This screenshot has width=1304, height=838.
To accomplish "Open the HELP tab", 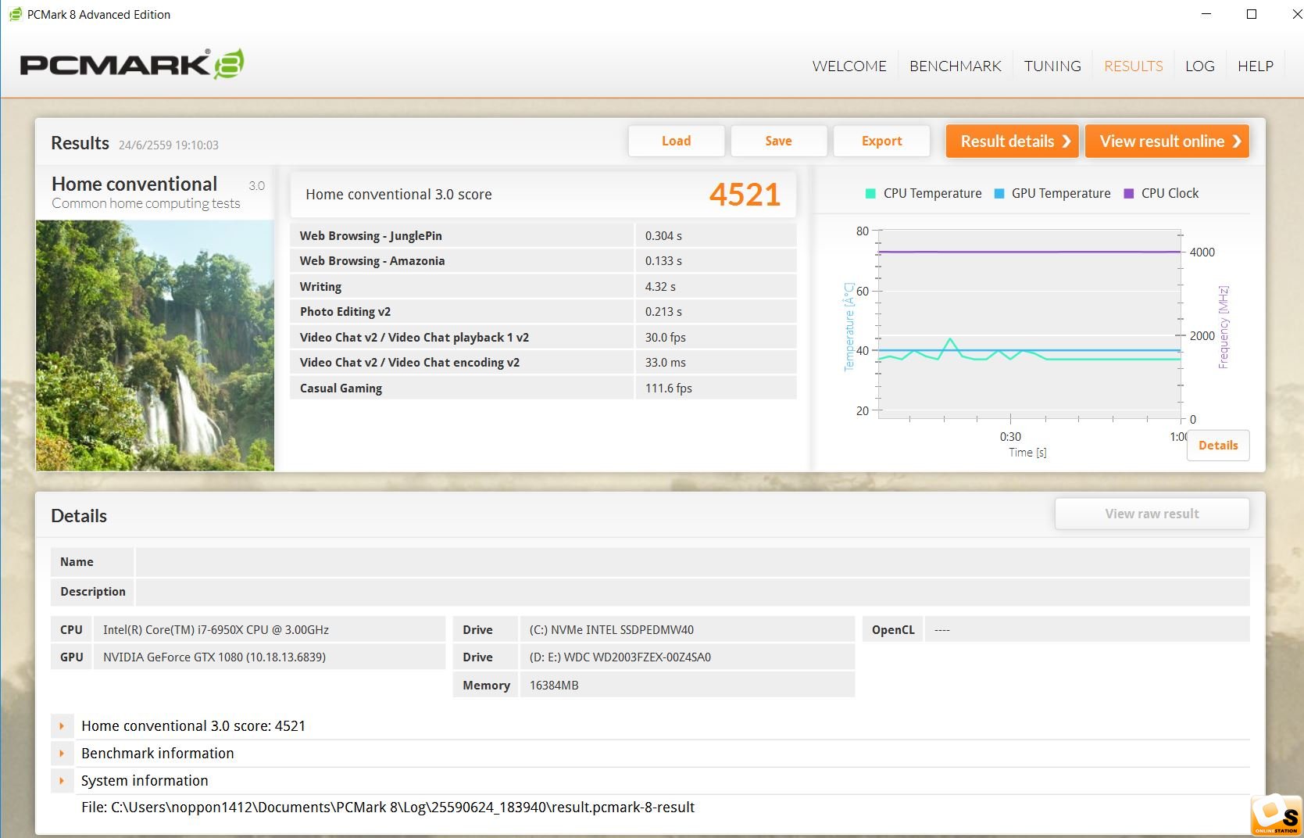I will click(1255, 66).
